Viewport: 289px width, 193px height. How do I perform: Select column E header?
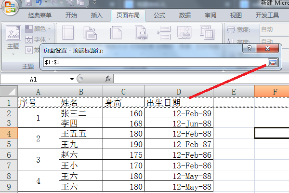click(x=234, y=91)
